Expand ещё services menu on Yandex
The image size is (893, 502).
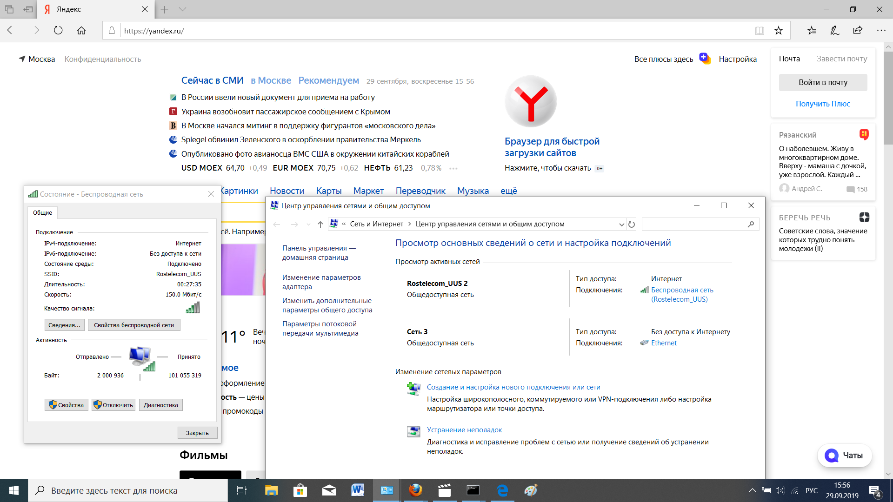point(509,191)
